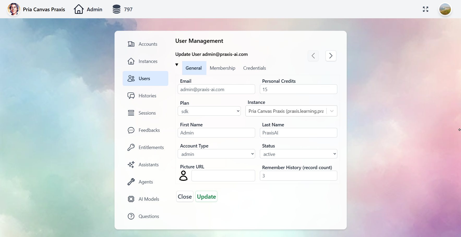Collapse the section with black triangle
Image resolution: width=461 pixels, height=237 pixels.
point(177,64)
